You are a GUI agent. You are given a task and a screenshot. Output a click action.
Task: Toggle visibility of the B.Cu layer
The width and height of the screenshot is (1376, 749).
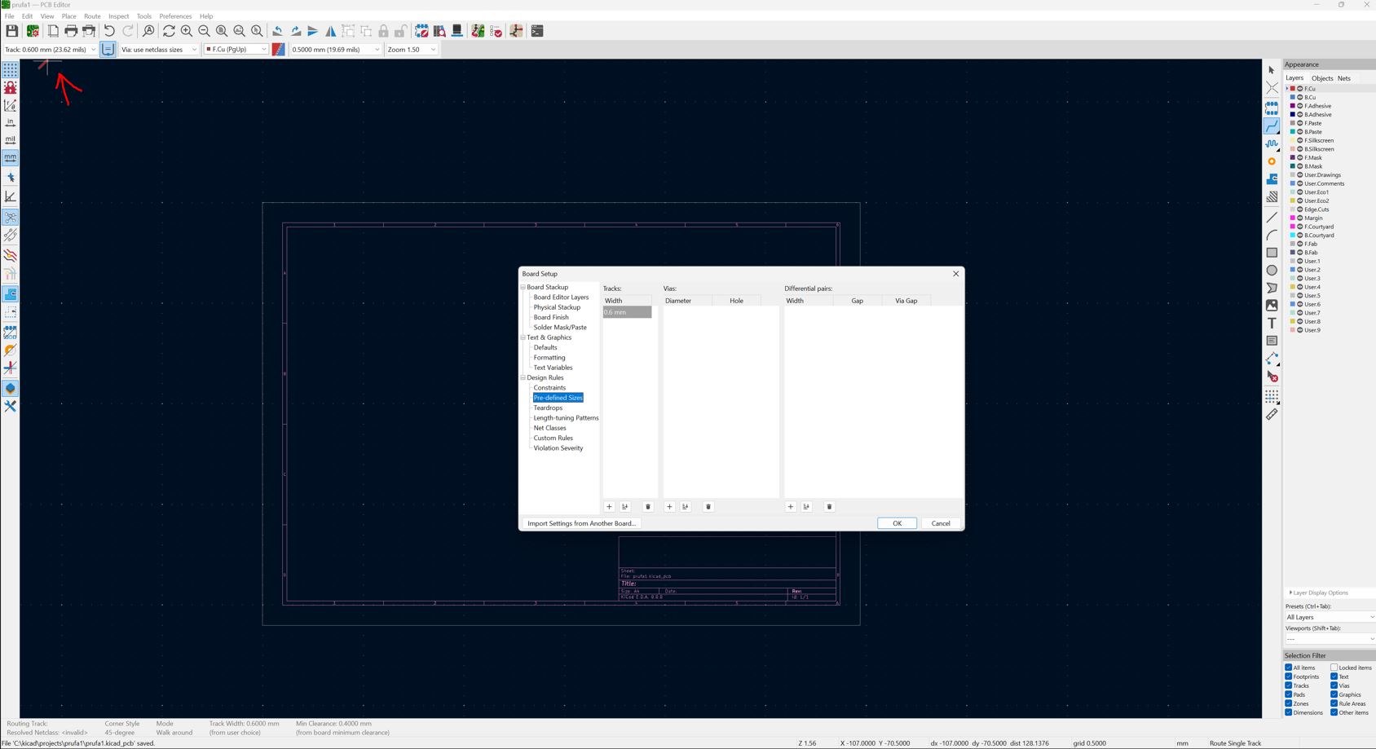click(x=1300, y=97)
